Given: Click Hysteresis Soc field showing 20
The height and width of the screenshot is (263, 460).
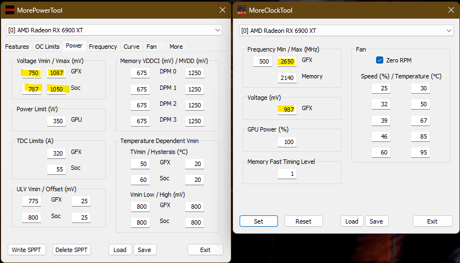Looking at the screenshot, I should [195, 179].
